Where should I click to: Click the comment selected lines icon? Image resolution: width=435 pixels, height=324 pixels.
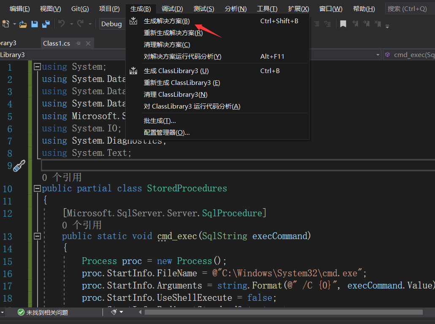pos(316,24)
